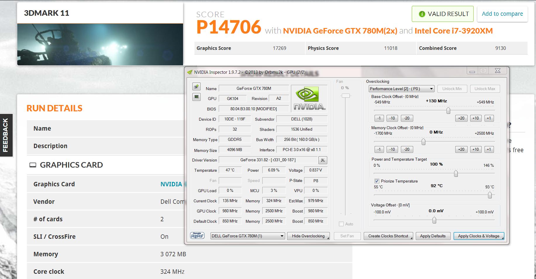Viewport: 536px width, 279px height.
Task: Click the Base Clock Offset slider handle
Action: (x=448, y=110)
